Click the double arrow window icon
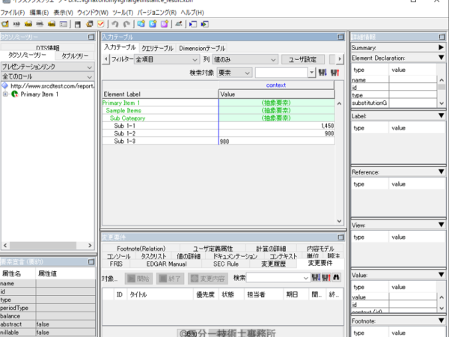449x337 pixels. (205, 24)
